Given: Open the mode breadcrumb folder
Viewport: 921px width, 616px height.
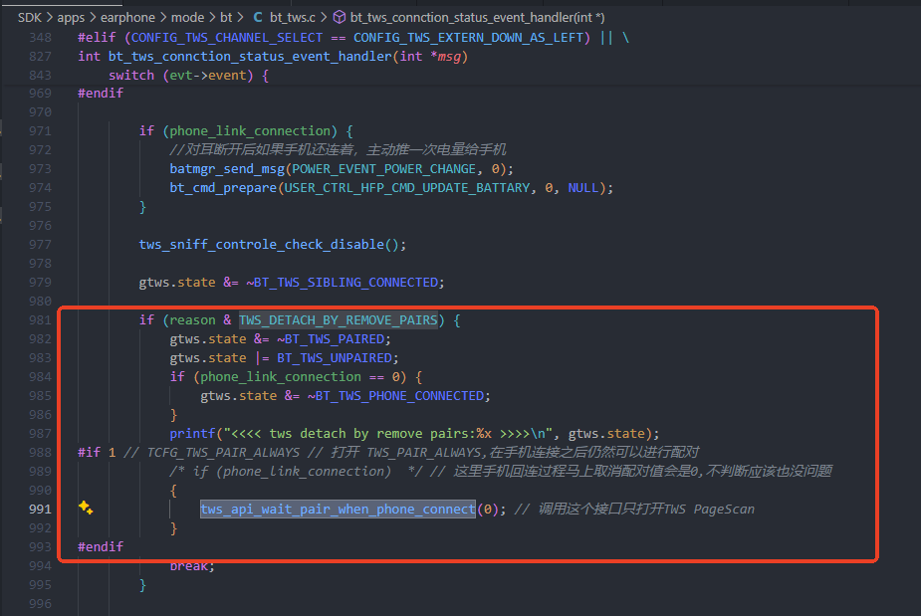Looking at the screenshot, I should (x=187, y=18).
